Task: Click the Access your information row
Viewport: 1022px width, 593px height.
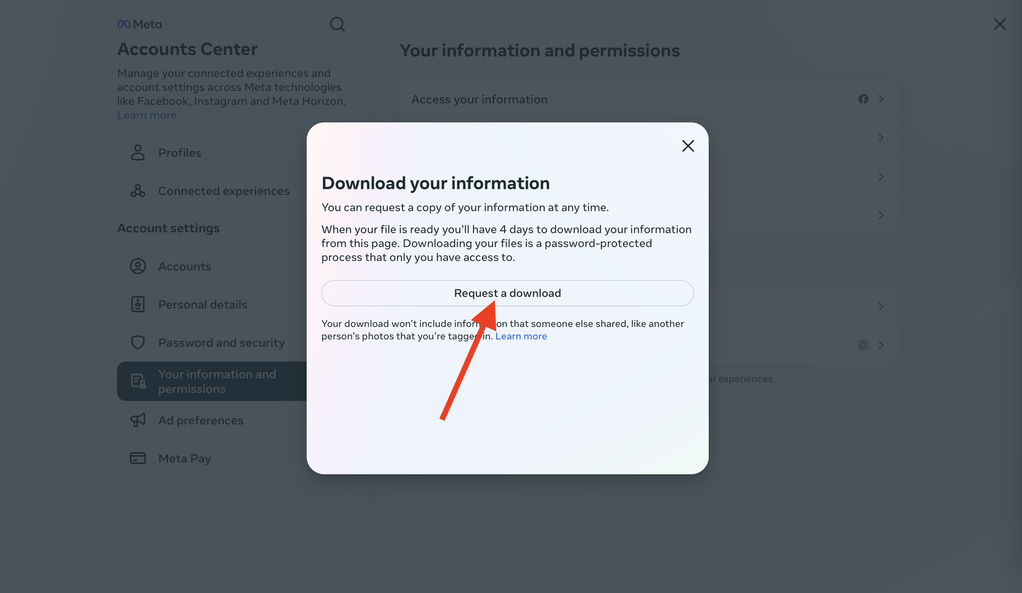Action: point(479,99)
